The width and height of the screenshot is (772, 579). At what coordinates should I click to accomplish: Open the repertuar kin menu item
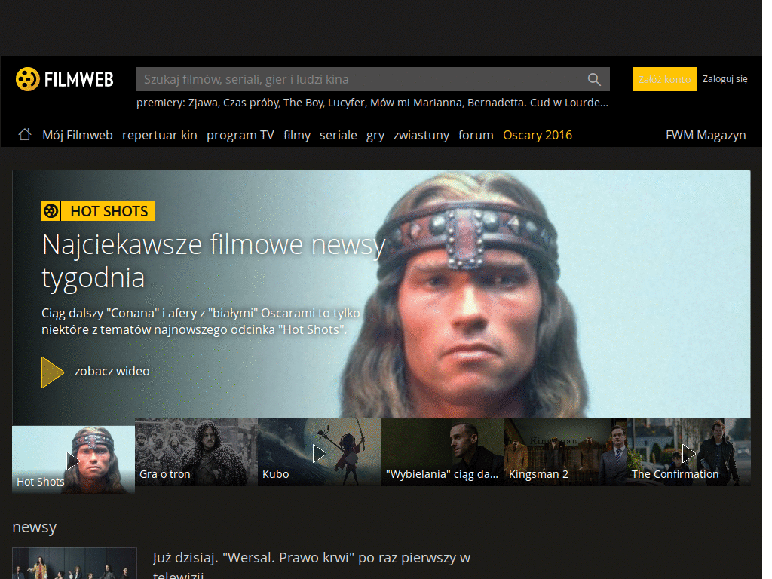pos(159,135)
